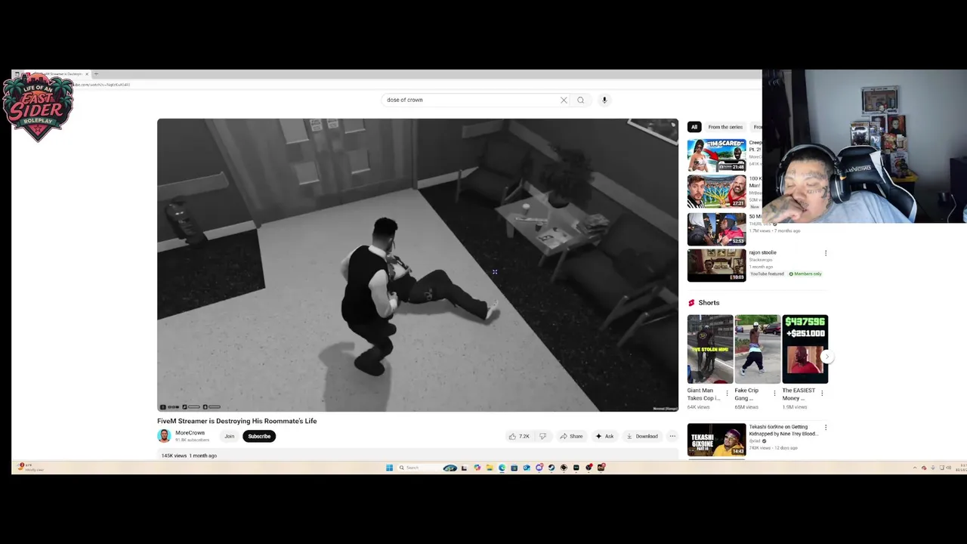
Task: Open the Windows Start menu
Action: (x=389, y=468)
